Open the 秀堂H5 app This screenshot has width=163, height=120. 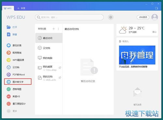(x=13, y=96)
